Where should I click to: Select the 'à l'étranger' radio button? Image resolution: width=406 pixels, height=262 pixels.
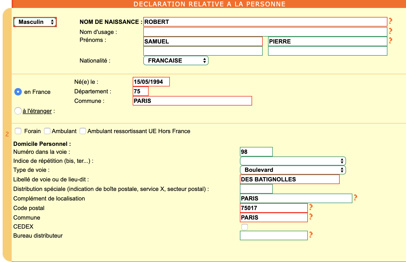(18, 111)
